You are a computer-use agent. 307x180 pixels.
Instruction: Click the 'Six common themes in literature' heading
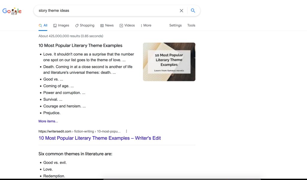point(75,154)
